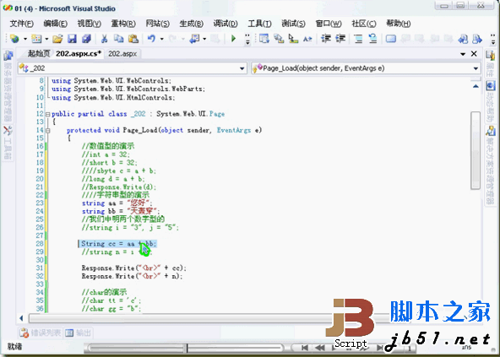Collapse the _202 class outline box
The image size is (500, 357).
47,114
